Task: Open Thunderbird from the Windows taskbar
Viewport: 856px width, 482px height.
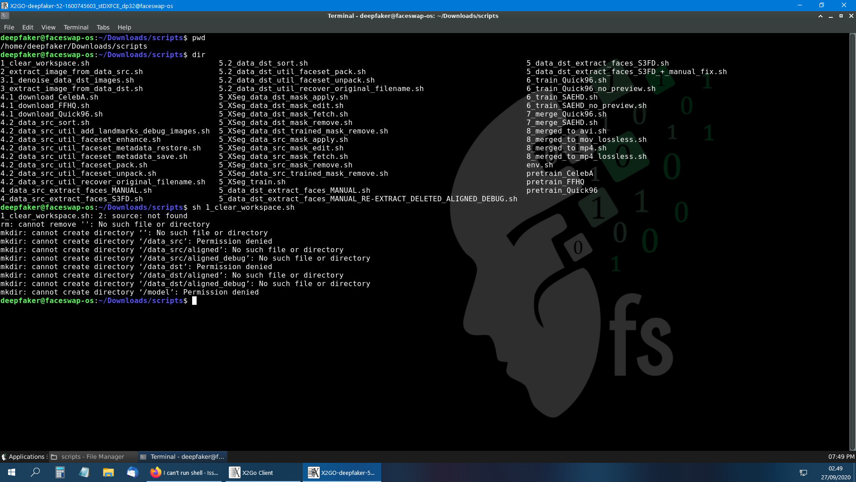Action: [132, 472]
